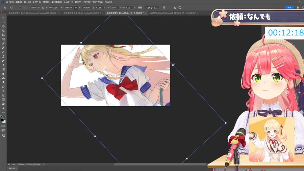Select the Frame tool

(3, 39)
